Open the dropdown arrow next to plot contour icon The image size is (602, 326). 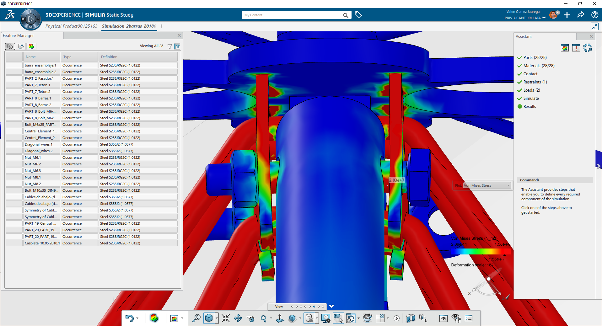tap(182, 318)
